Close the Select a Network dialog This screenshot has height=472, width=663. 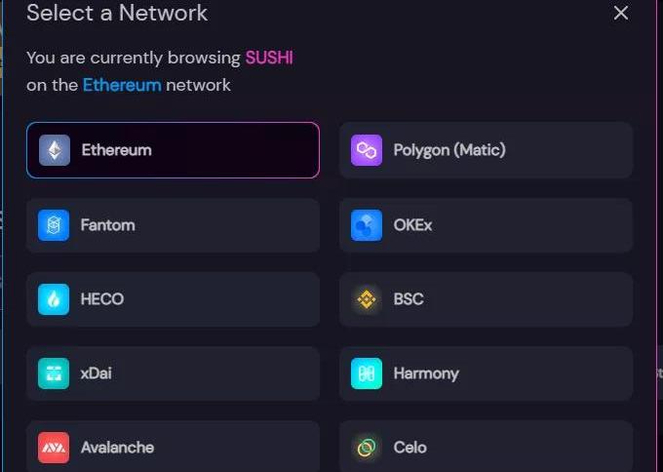coord(621,13)
